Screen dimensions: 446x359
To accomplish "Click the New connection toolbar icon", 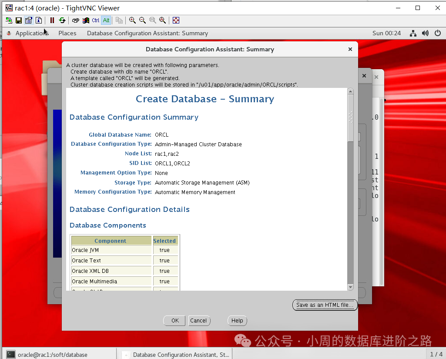I will [x=9, y=20].
